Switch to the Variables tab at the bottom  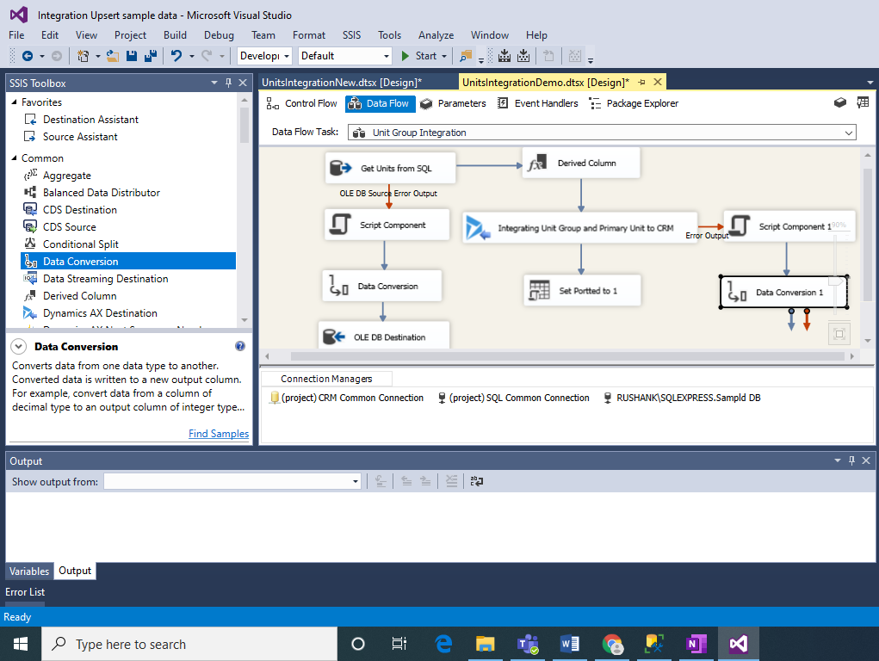click(29, 571)
